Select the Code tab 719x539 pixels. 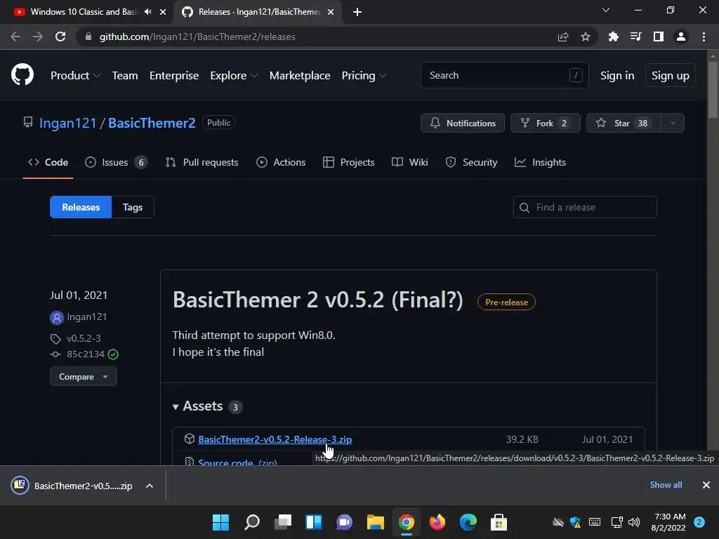[x=48, y=162]
